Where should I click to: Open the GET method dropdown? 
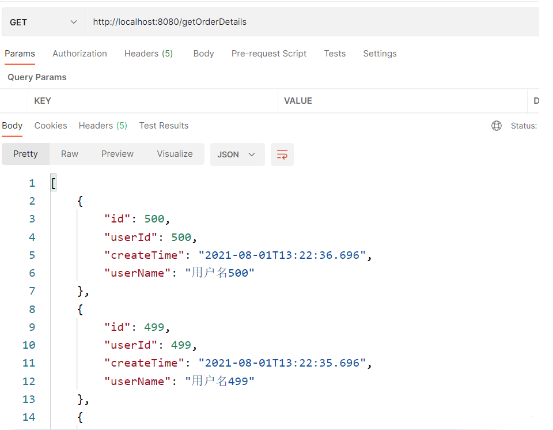tap(43, 22)
